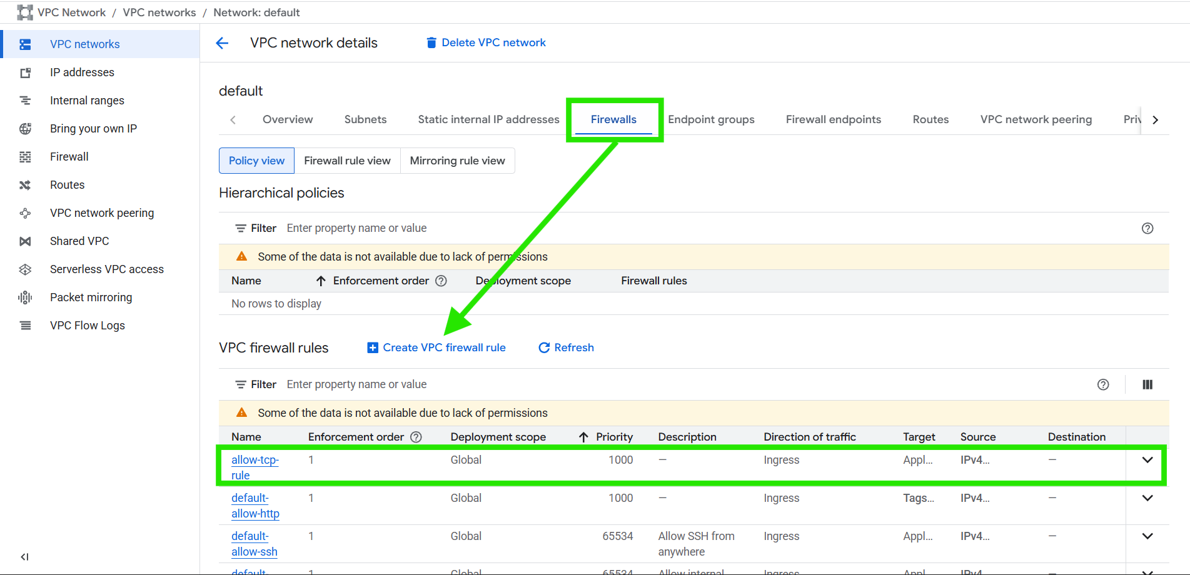Expand the allow-tcp-rule row details
The image size is (1190, 575).
(1147, 460)
